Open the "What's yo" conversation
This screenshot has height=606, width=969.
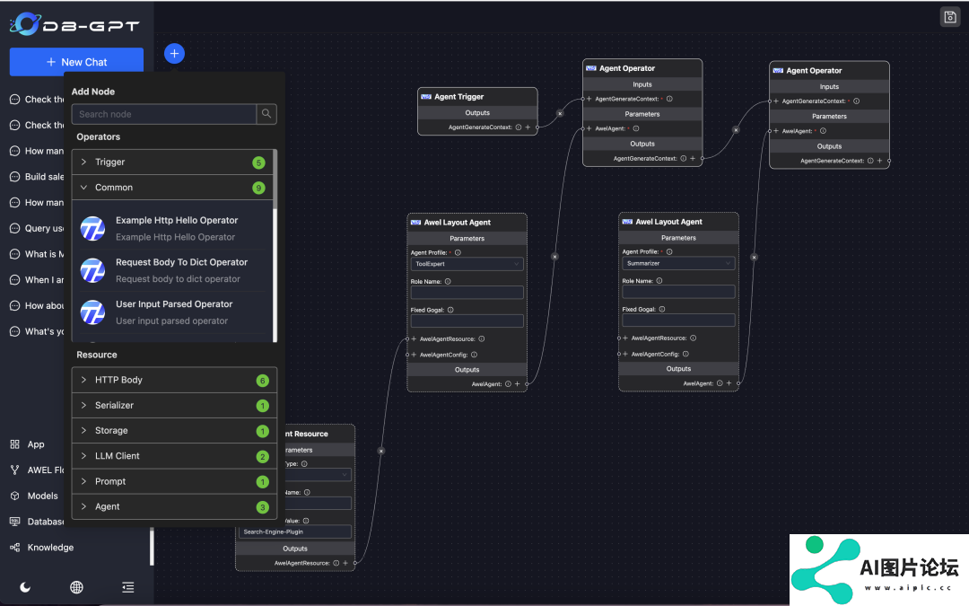point(37,331)
